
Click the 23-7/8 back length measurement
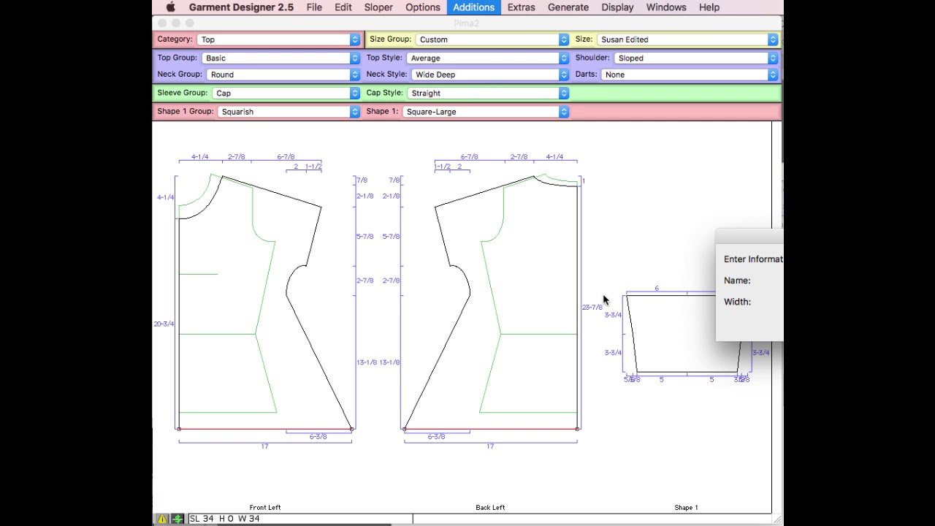pyautogui.click(x=592, y=307)
